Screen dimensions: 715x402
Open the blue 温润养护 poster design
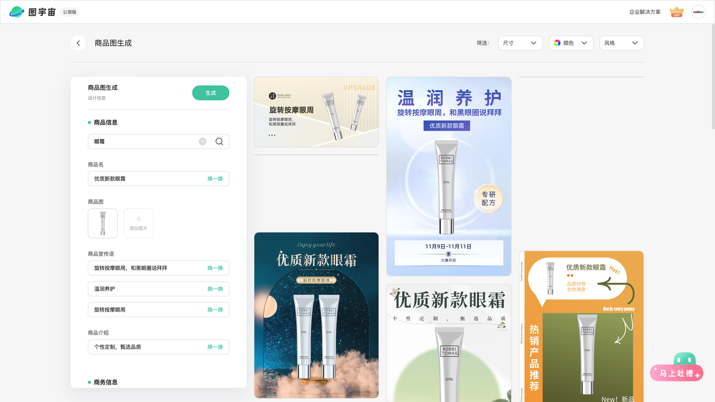[449, 176]
